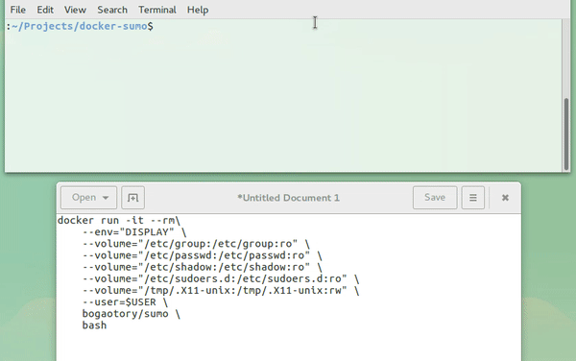
Task: Open the editor hamburger menu
Action: [472, 198]
